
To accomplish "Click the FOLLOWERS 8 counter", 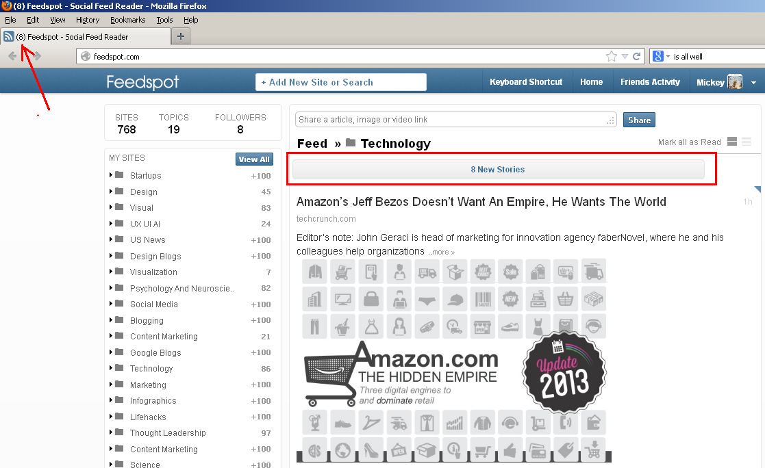I will pyautogui.click(x=240, y=124).
